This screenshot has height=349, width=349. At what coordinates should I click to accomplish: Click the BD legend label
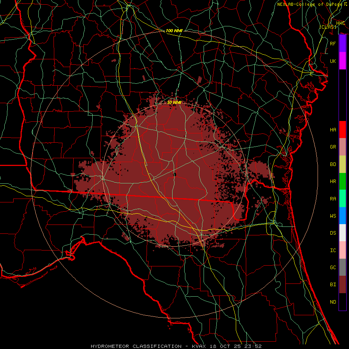tap(333, 164)
